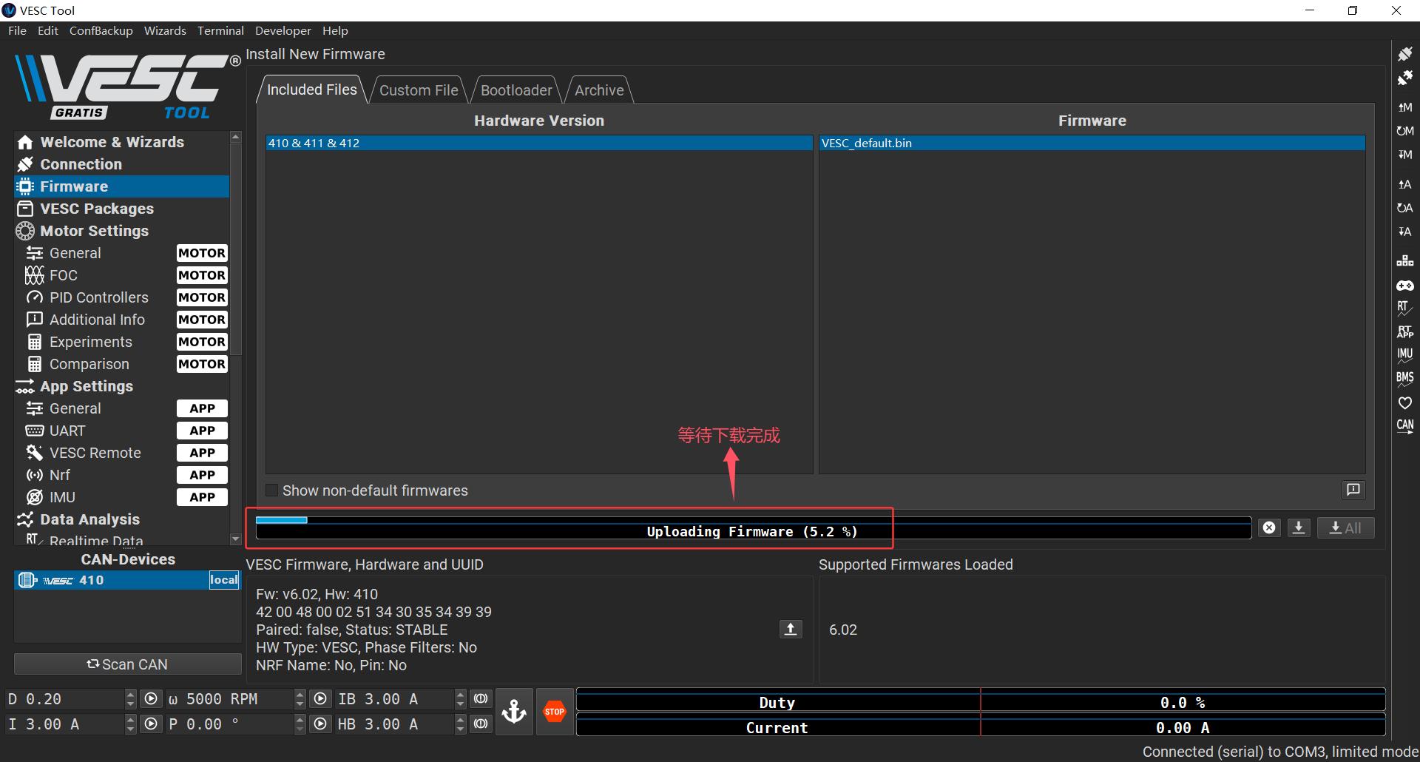
Task: Click read motor configuration icon (↑M)
Action: 1404,107
